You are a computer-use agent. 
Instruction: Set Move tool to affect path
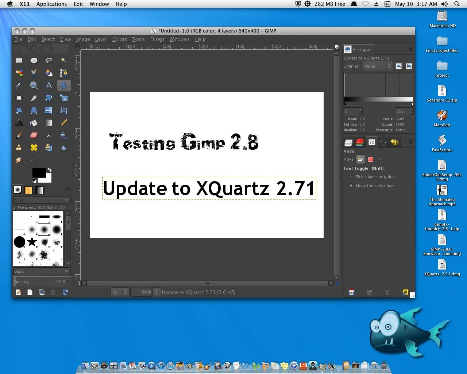coord(381,159)
